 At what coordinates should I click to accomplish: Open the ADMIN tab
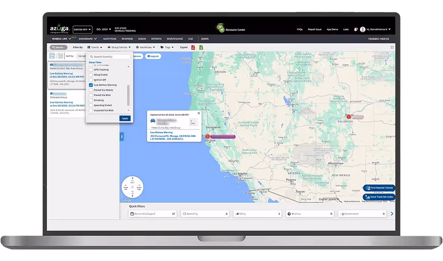pos(205,39)
